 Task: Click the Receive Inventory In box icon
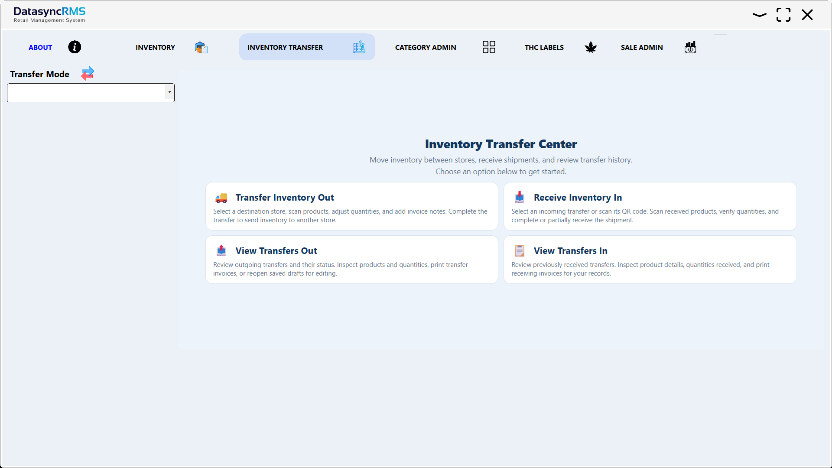[x=520, y=197]
